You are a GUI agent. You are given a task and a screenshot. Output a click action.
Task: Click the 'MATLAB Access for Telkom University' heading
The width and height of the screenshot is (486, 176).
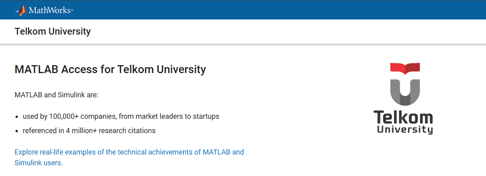tap(110, 70)
